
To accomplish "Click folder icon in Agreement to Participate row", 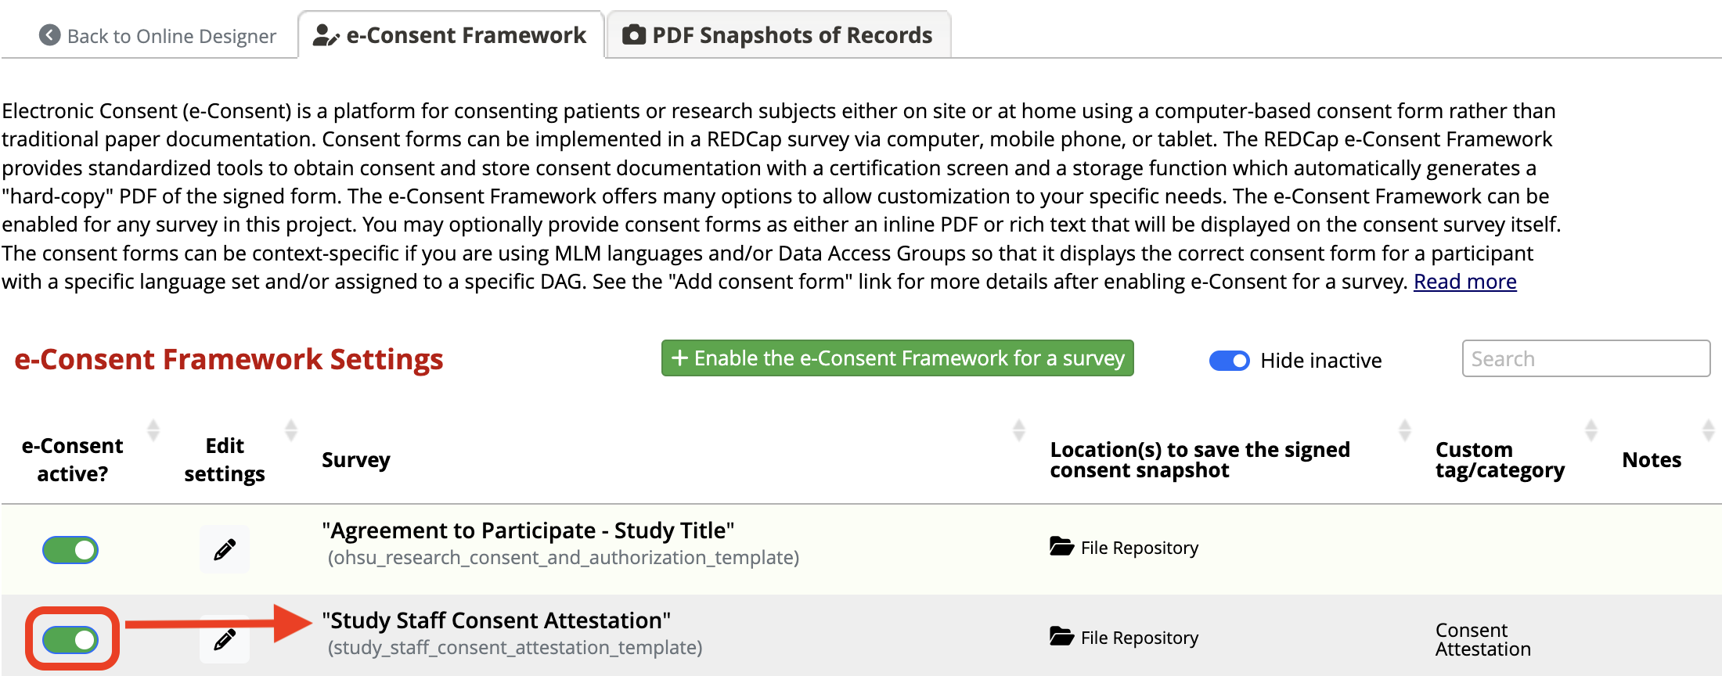I will [1061, 546].
